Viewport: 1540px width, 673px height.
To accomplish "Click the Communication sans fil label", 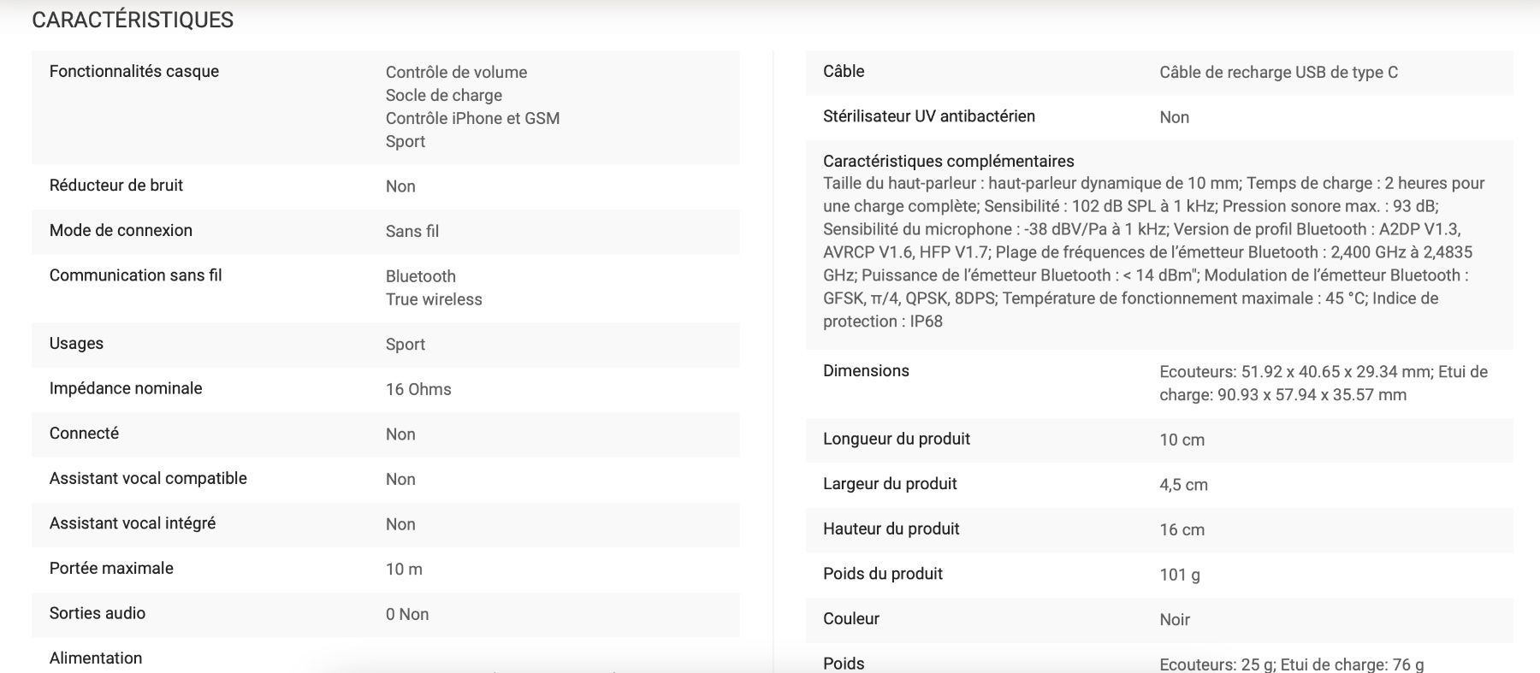I will [x=135, y=275].
